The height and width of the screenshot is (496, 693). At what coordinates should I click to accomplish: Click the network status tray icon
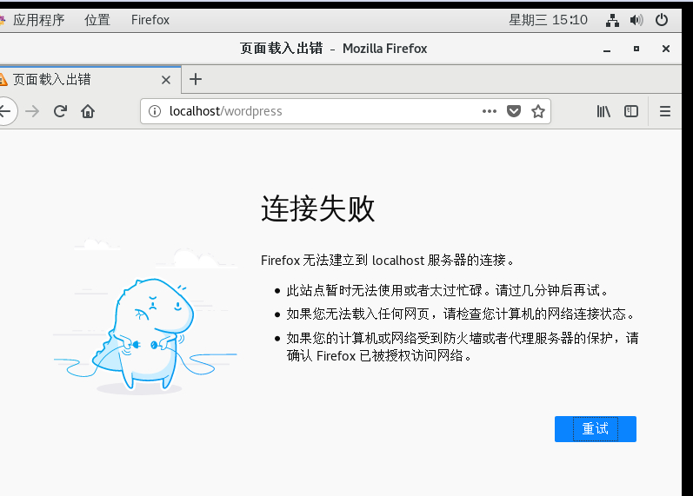612,20
